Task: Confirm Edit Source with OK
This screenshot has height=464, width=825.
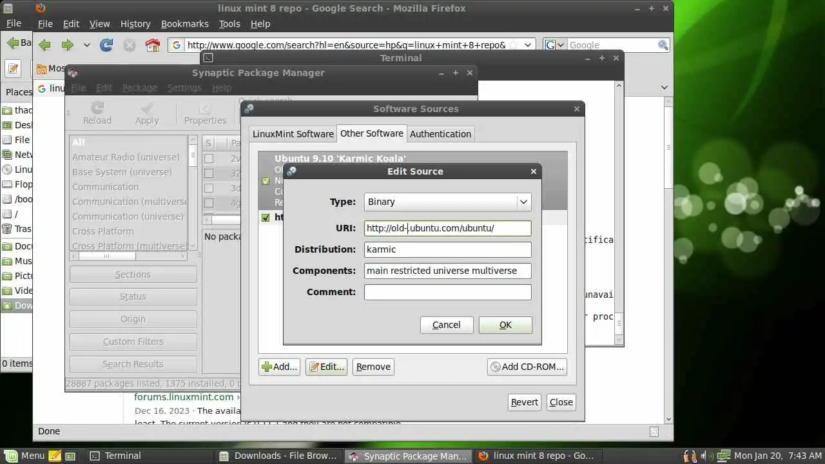Action: pyautogui.click(x=505, y=325)
